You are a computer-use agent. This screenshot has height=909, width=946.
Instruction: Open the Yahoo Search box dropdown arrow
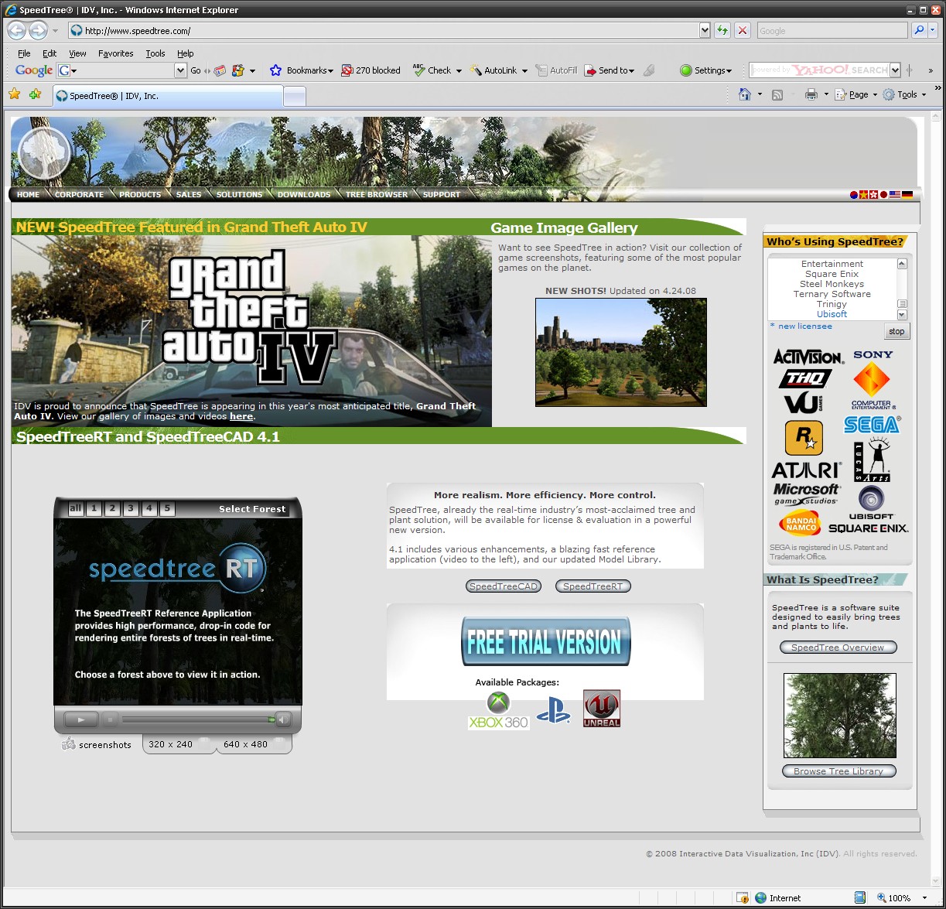pyautogui.click(x=895, y=70)
